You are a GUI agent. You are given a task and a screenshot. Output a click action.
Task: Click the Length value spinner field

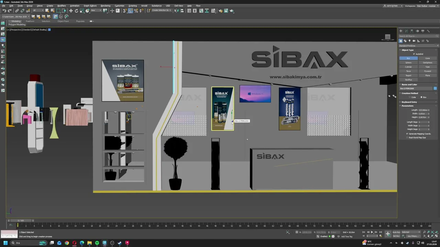pyautogui.click(x=423, y=110)
